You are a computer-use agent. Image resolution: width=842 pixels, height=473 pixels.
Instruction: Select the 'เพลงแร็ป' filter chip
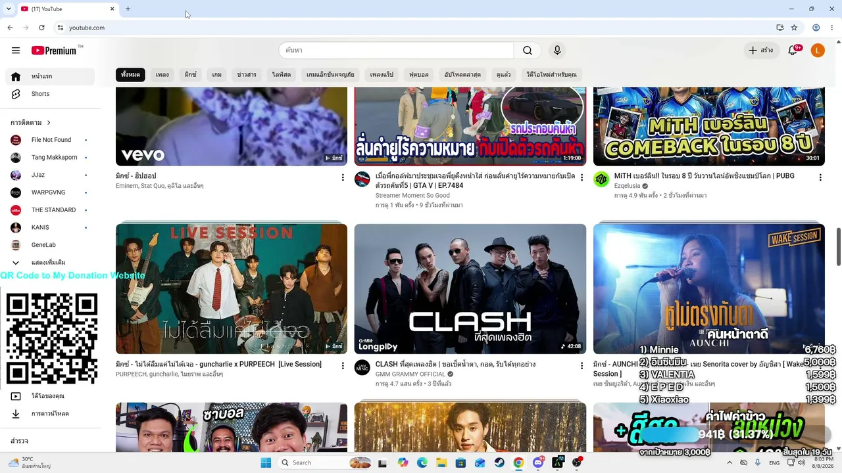[x=382, y=75]
